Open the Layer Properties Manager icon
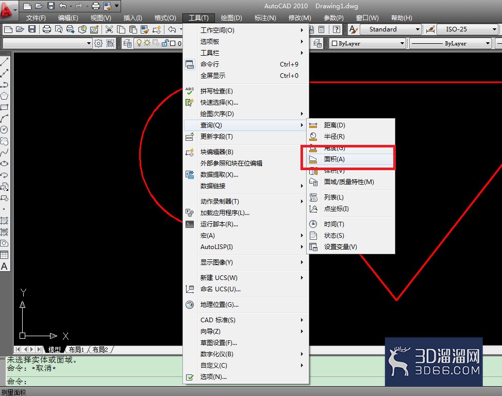This screenshot has width=502, height=396. coord(127,43)
